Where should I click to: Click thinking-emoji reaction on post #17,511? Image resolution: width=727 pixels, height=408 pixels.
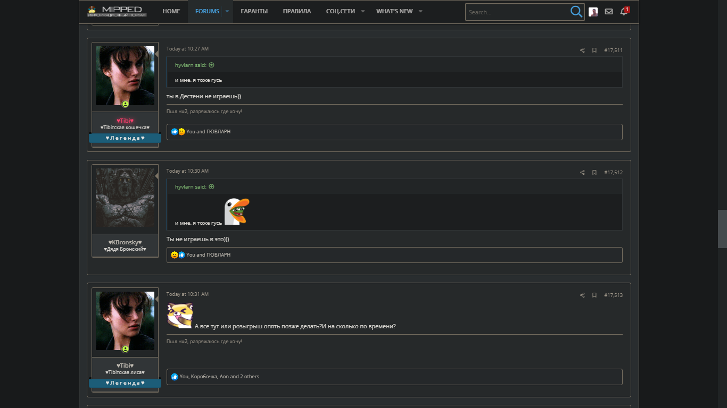(x=181, y=132)
